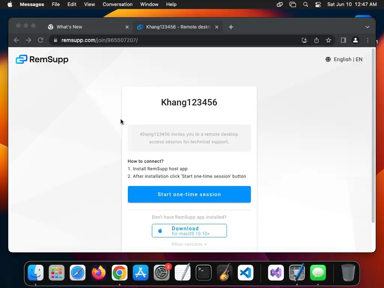Viewport: 384px width, 288px height.
Task: Click the site lock icon
Action: [x=55, y=40]
